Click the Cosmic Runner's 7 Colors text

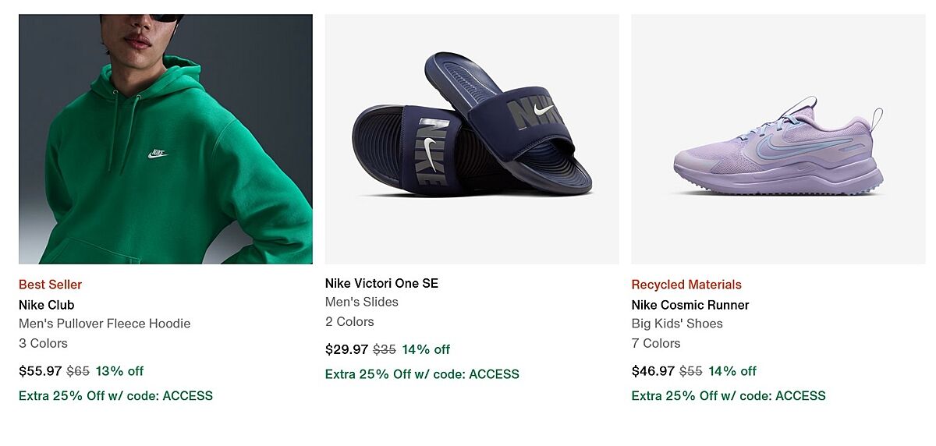656,343
